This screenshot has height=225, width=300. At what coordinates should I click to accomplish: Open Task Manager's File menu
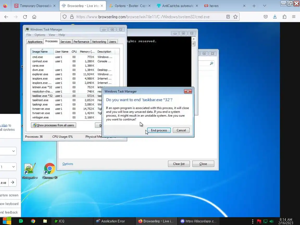[29, 35]
